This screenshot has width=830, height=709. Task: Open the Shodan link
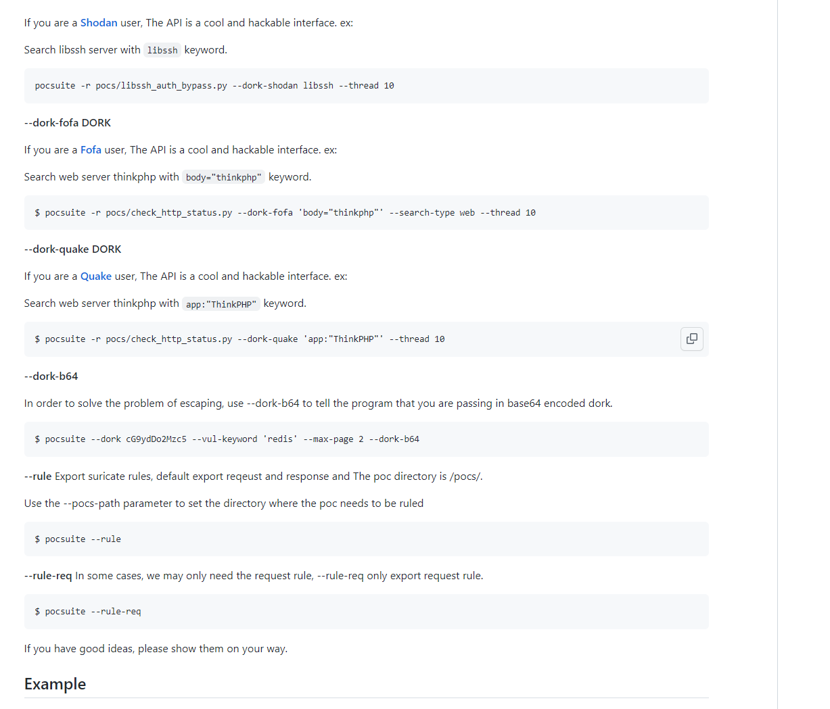[x=99, y=23]
